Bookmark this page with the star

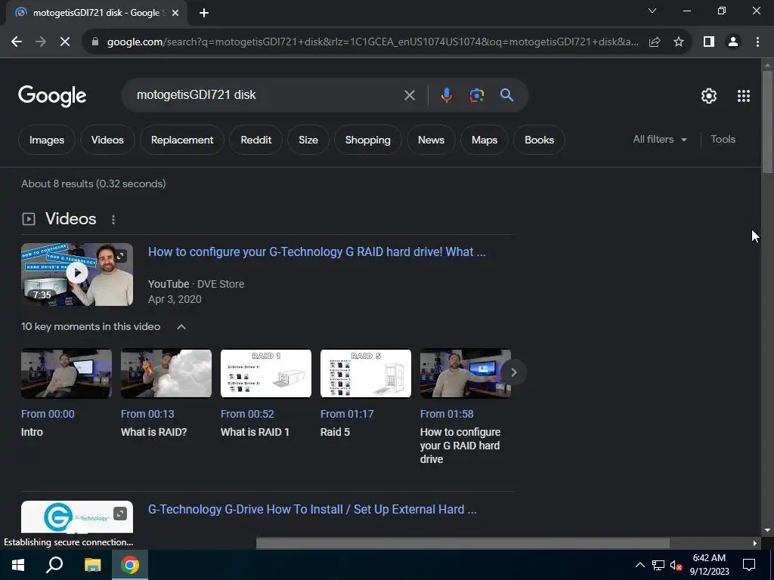(679, 42)
